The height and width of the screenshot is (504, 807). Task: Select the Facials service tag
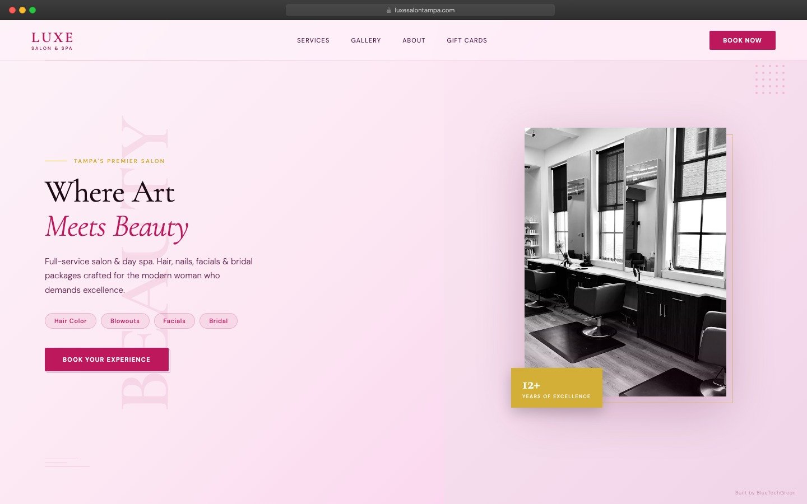[x=174, y=320]
